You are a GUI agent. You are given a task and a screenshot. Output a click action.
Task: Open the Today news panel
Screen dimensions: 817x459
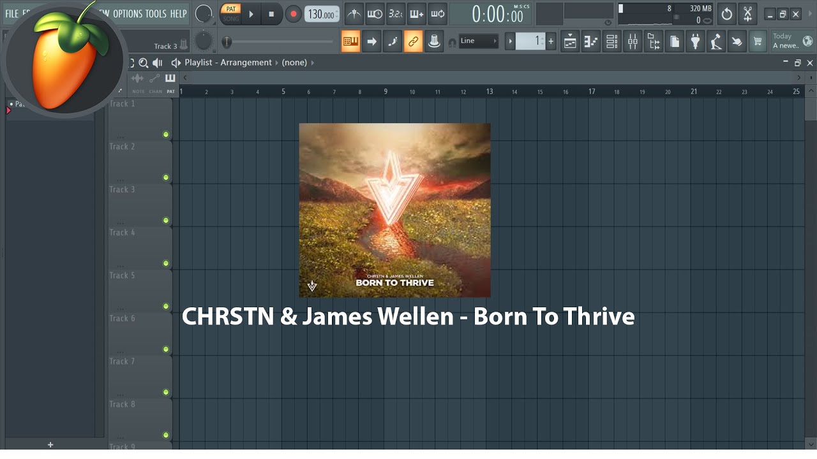click(x=786, y=41)
